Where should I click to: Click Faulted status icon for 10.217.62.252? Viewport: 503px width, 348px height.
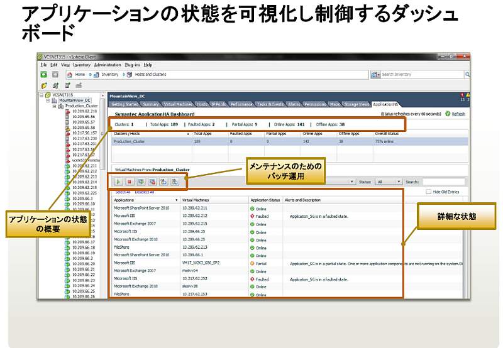(x=252, y=279)
